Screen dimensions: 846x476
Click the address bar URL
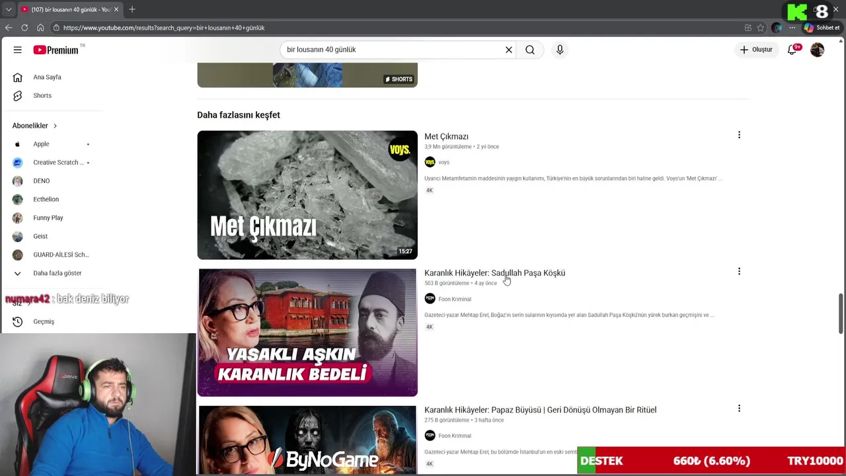164,28
